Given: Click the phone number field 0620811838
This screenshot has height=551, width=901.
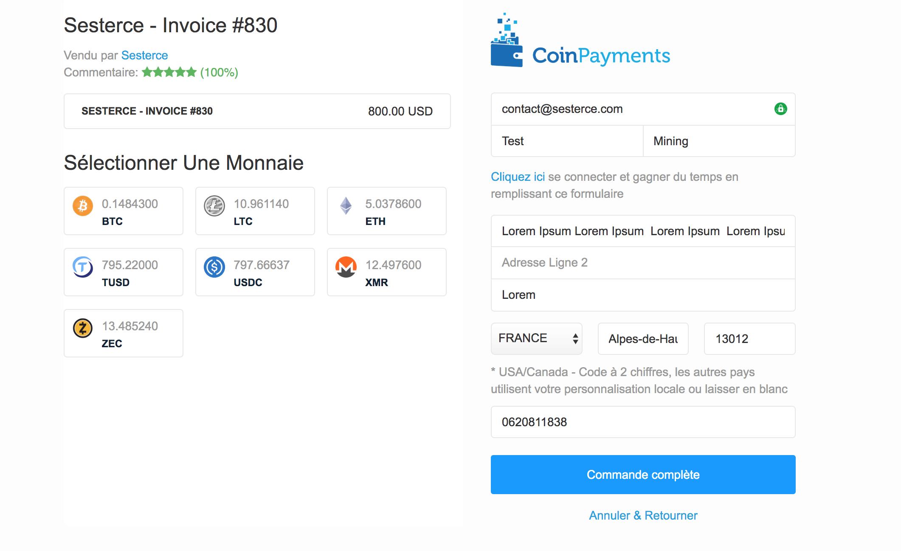Looking at the screenshot, I should pyautogui.click(x=643, y=422).
